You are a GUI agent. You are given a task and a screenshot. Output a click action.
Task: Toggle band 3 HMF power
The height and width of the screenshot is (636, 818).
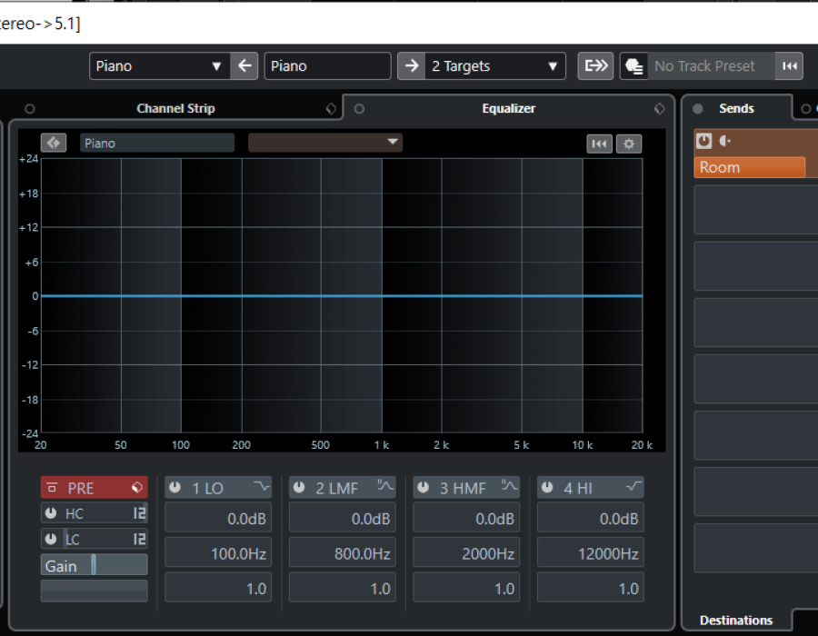click(x=423, y=487)
